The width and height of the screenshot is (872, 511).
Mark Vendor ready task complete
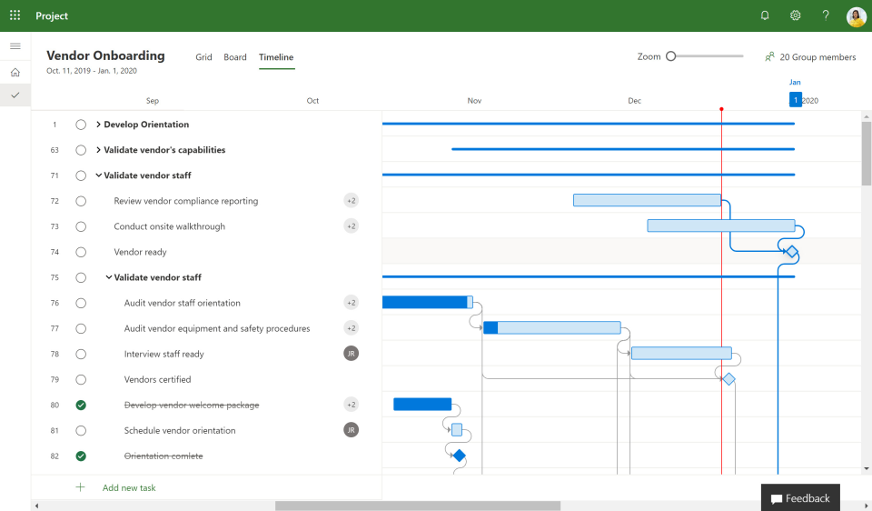click(81, 252)
